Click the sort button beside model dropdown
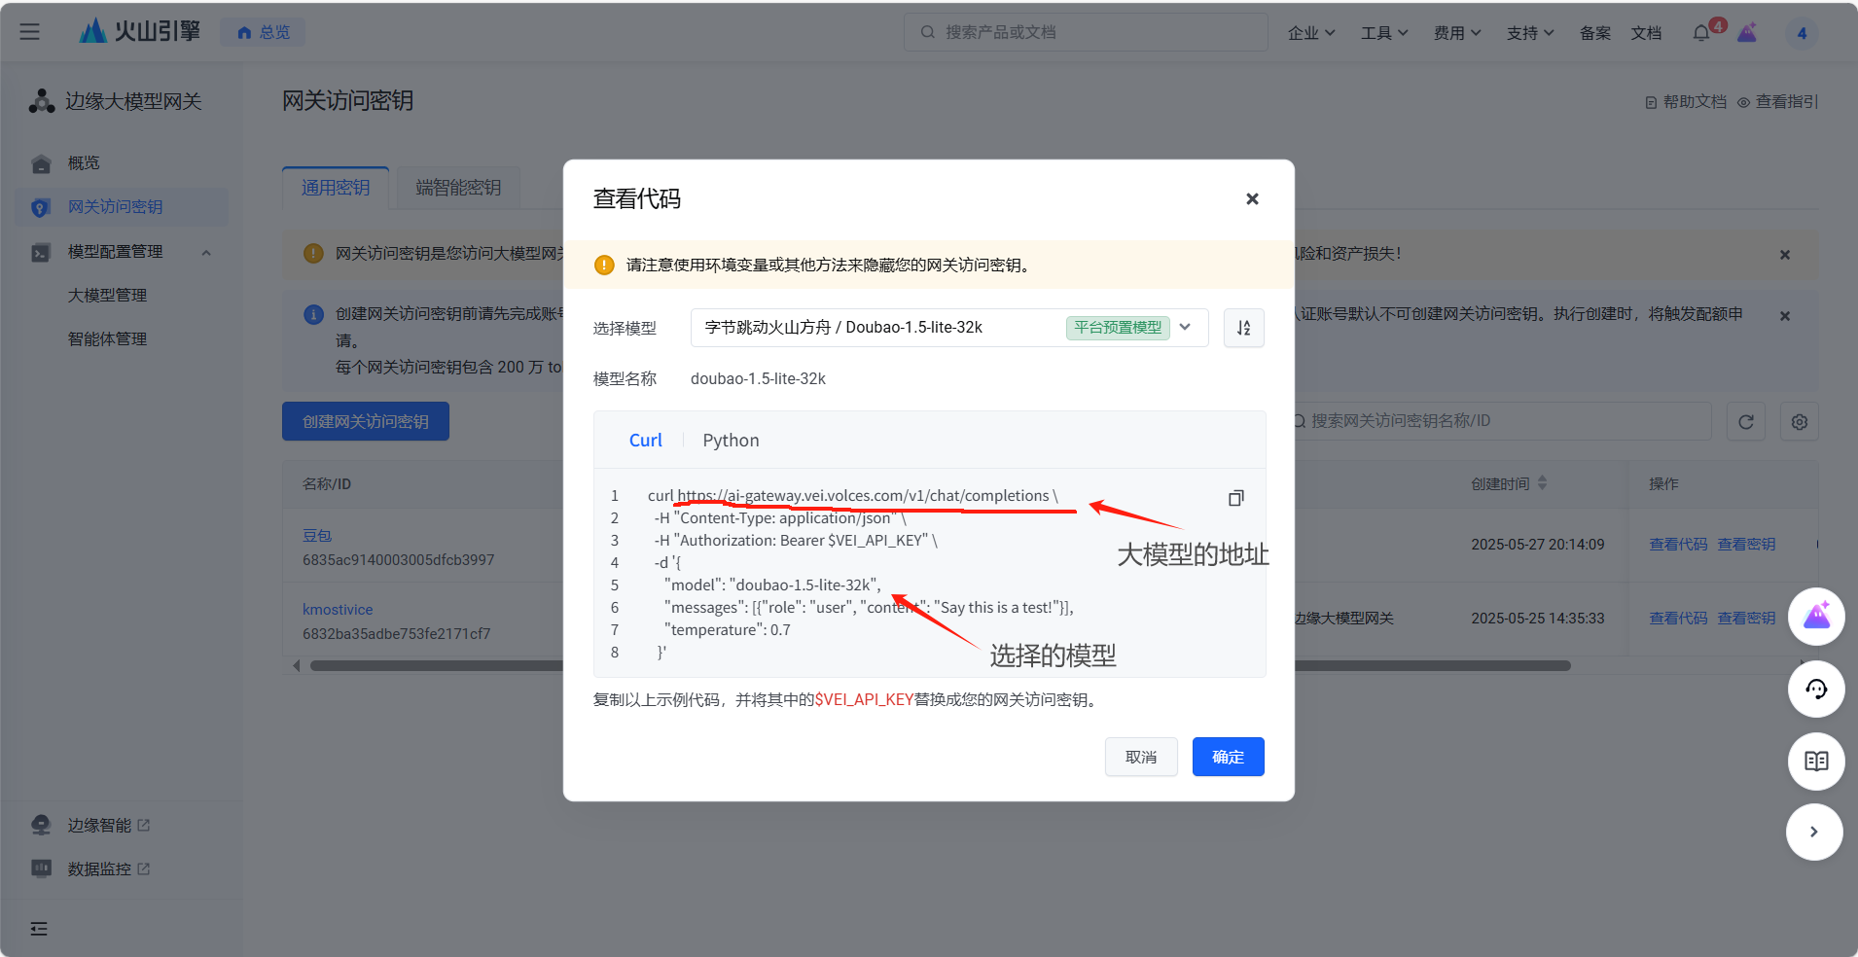 pyautogui.click(x=1244, y=328)
